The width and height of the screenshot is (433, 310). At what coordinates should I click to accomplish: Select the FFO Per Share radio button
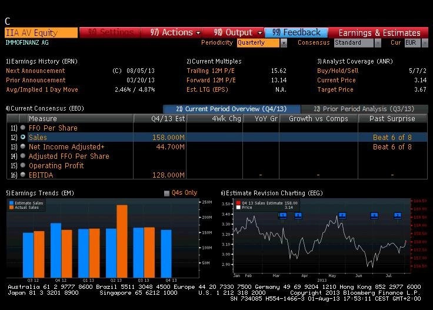[23, 128]
